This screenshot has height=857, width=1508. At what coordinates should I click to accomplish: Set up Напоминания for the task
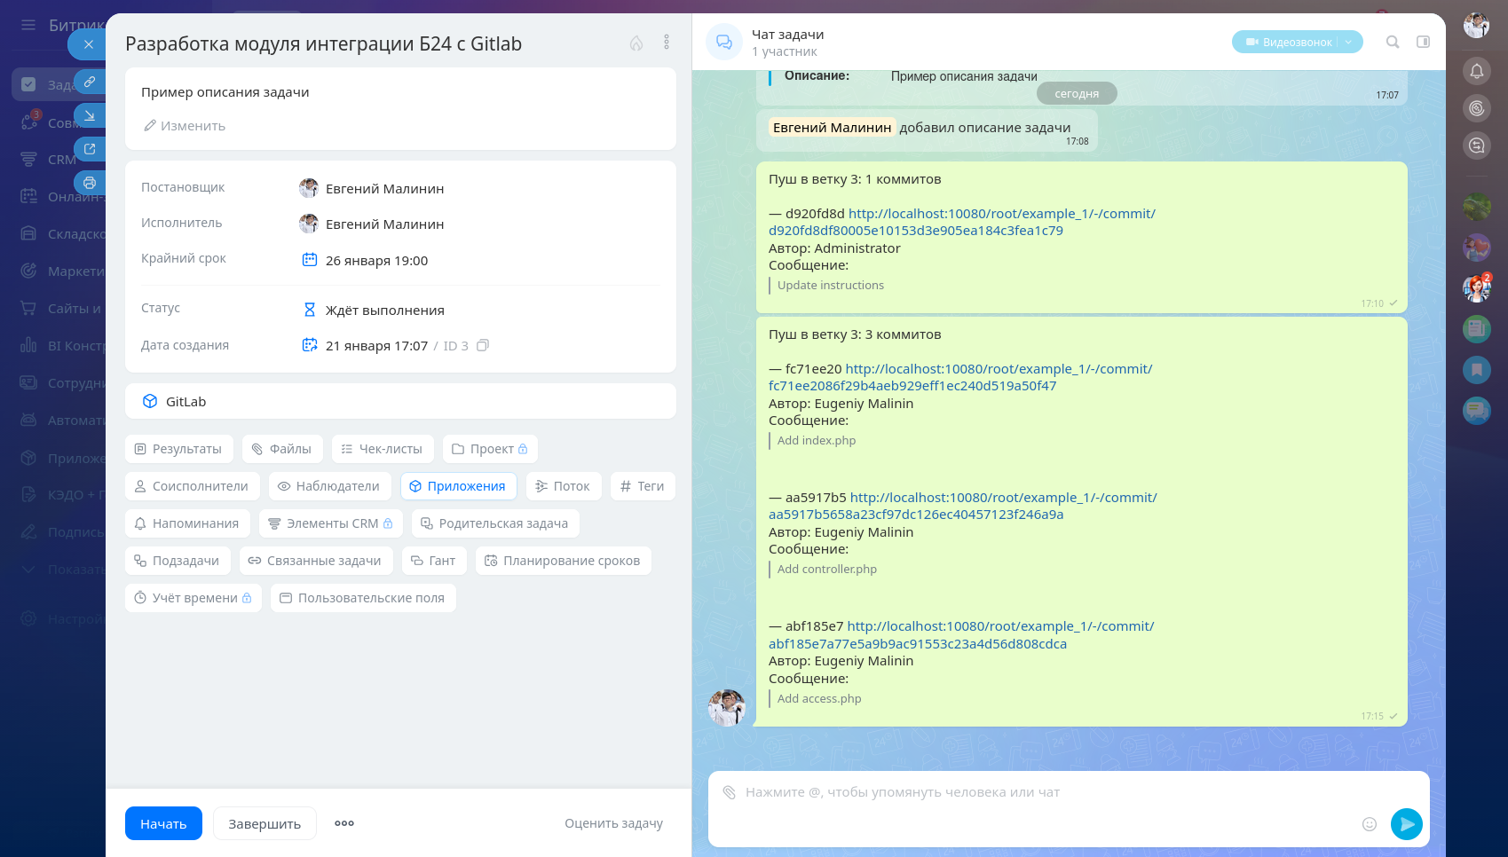tap(187, 523)
